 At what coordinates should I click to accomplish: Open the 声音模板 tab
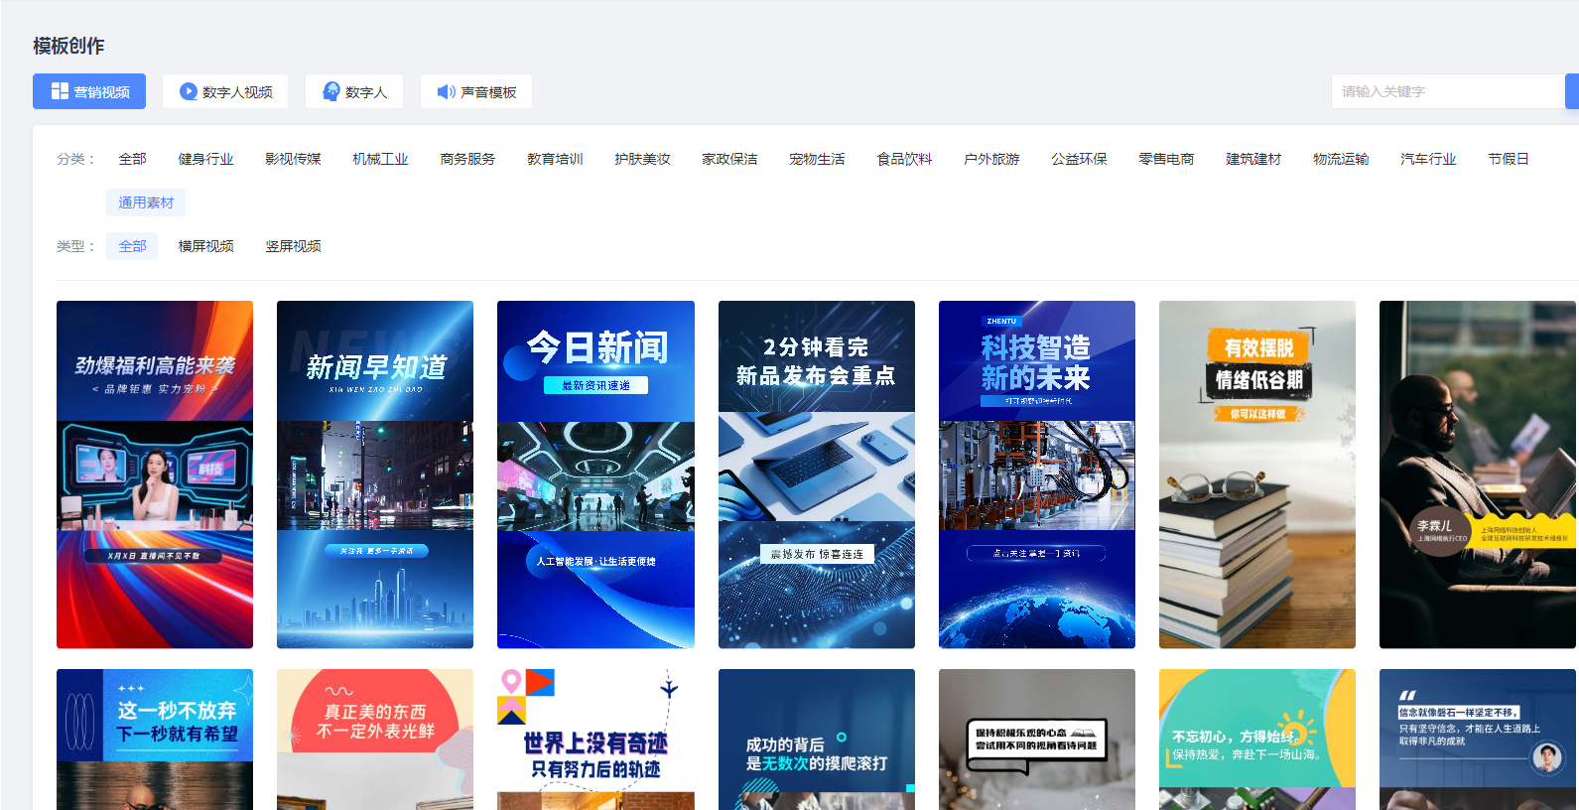tap(476, 91)
